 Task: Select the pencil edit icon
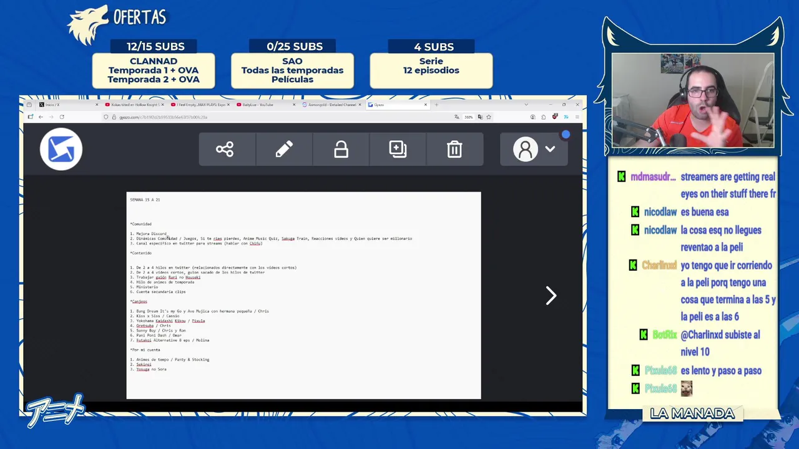(x=284, y=149)
